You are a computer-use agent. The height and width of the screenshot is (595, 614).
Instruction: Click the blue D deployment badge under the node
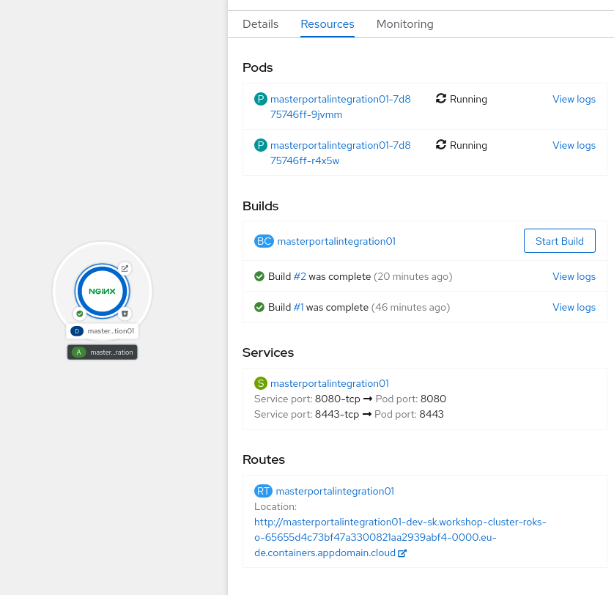(x=77, y=330)
